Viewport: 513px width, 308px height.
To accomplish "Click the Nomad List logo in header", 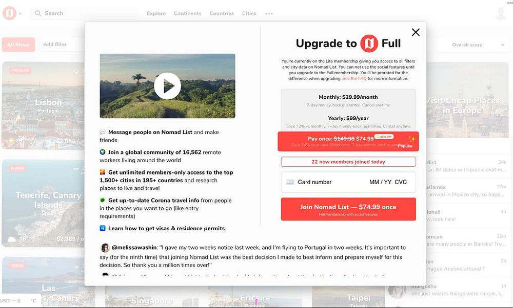I will point(9,13).
